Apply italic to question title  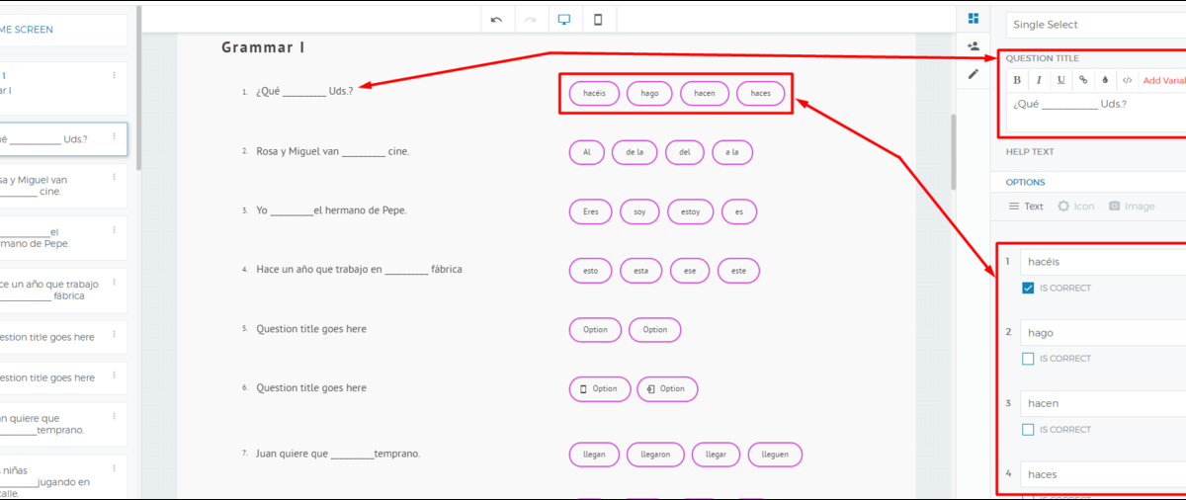(x=1039, y=80)
